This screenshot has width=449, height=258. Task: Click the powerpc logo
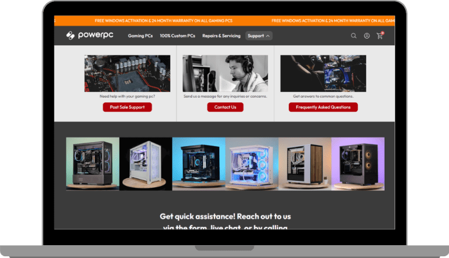90,35
